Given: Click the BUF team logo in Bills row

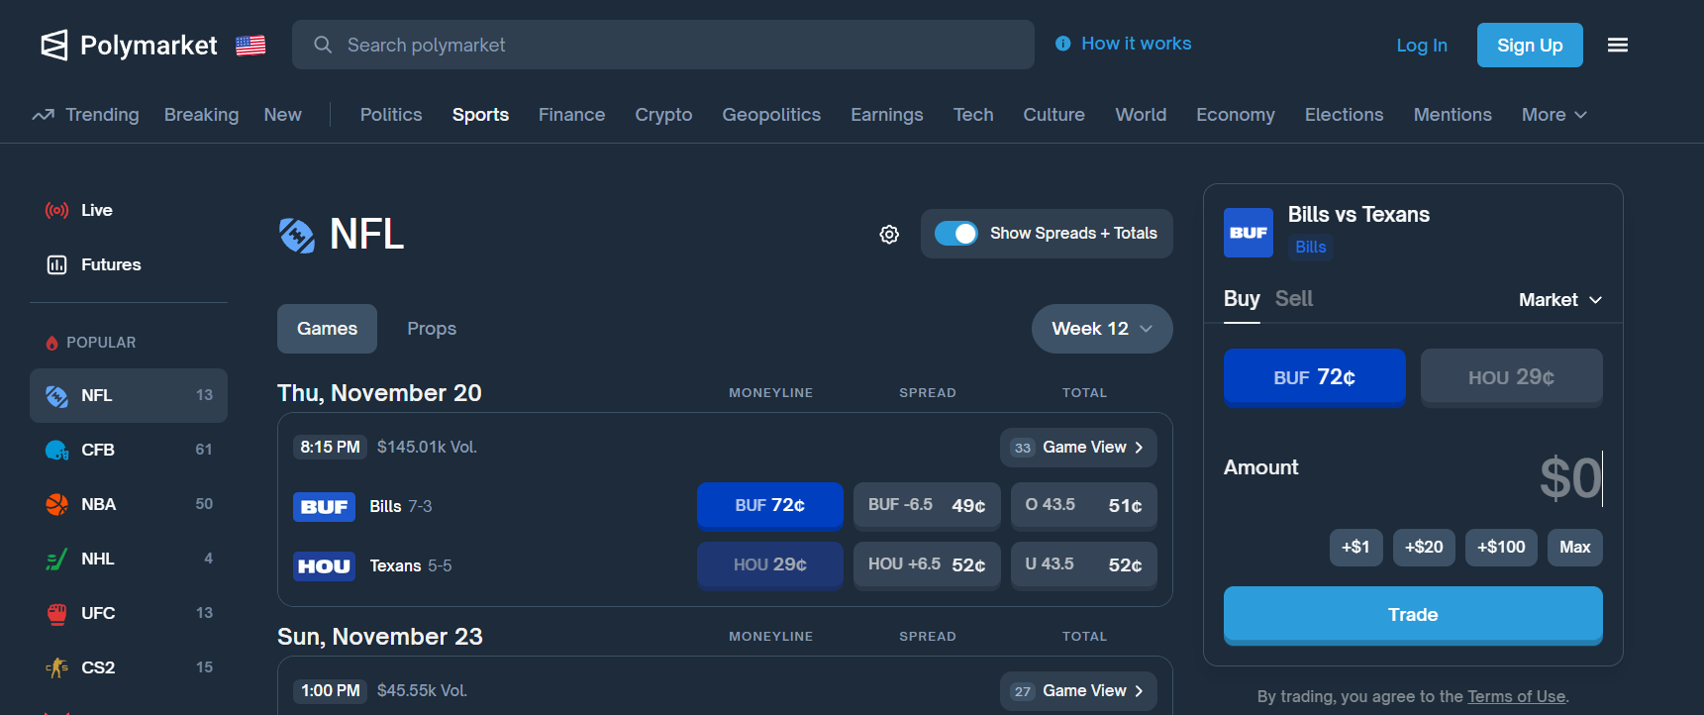Looking at the screenshot, I should (324, 507).
